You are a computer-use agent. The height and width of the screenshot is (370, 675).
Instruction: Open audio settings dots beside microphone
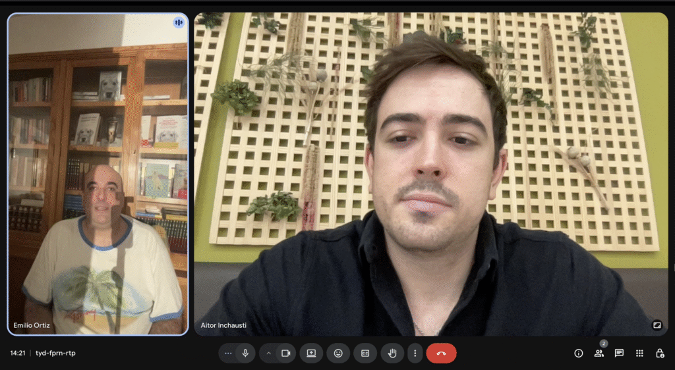(x=228, y=353)
